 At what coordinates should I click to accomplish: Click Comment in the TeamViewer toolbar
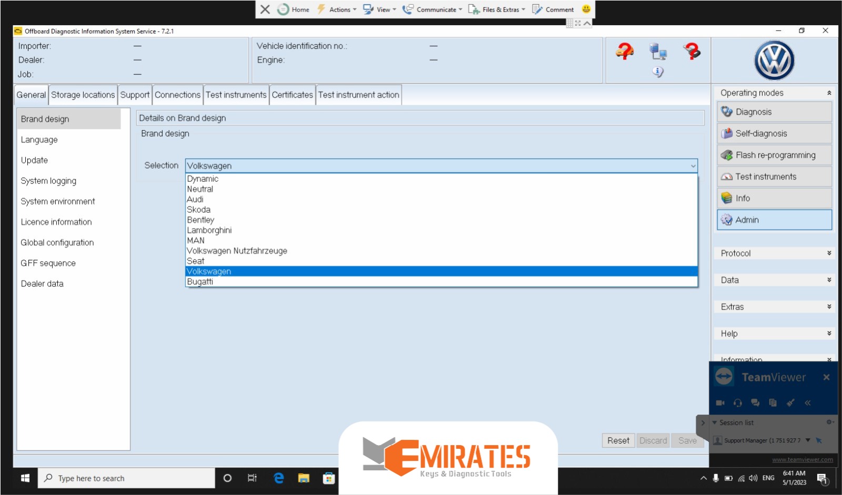(x=553, y=9)
